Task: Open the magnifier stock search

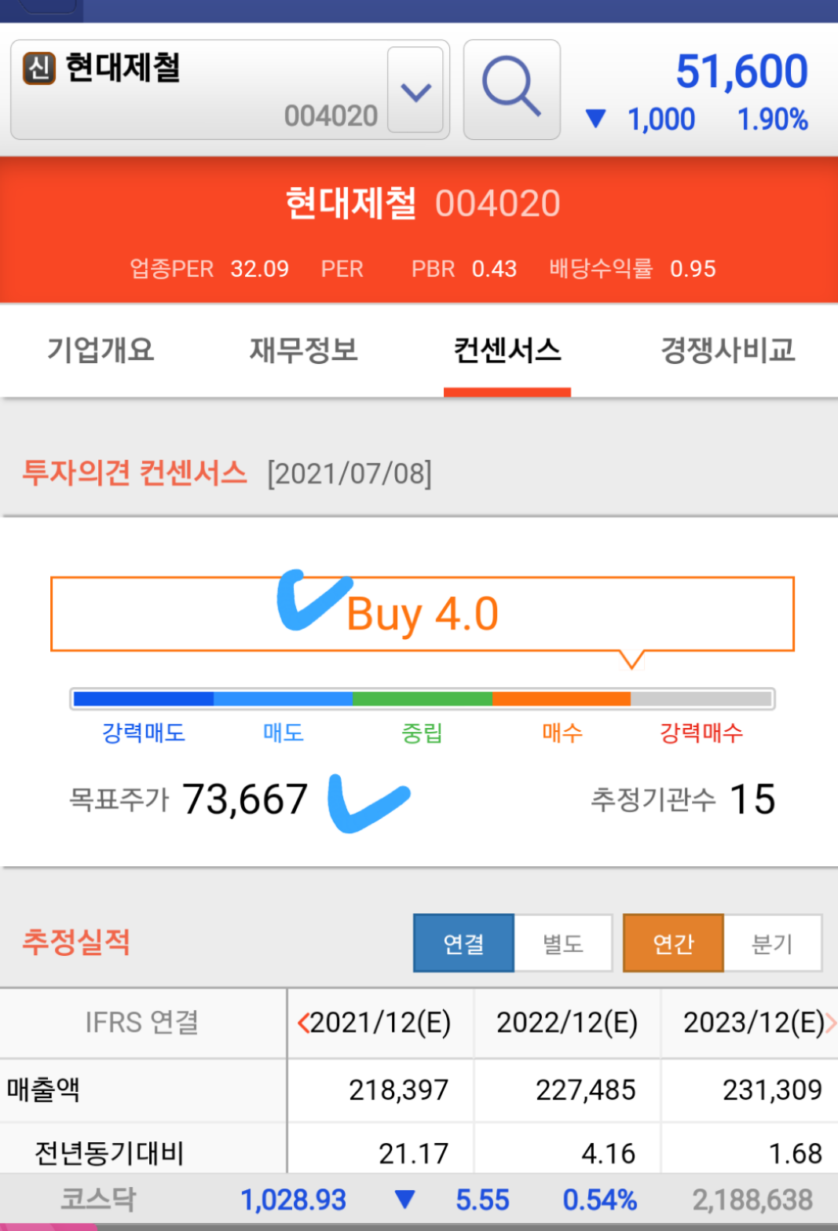Action: (511, 90)
